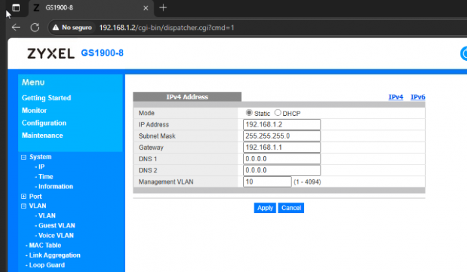Expand the Port tree section
The image size is (467, 272).
[24, 196]
